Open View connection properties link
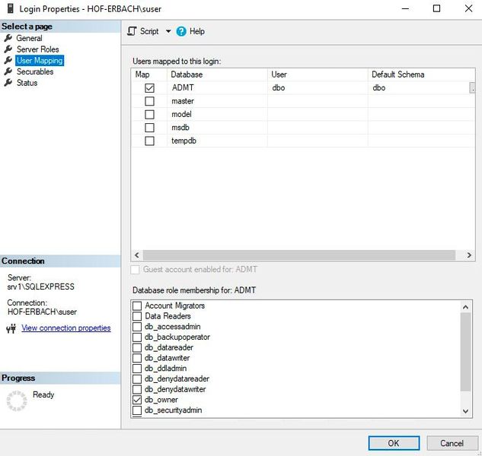Screen dimensions: 482x456 (66, 328)
